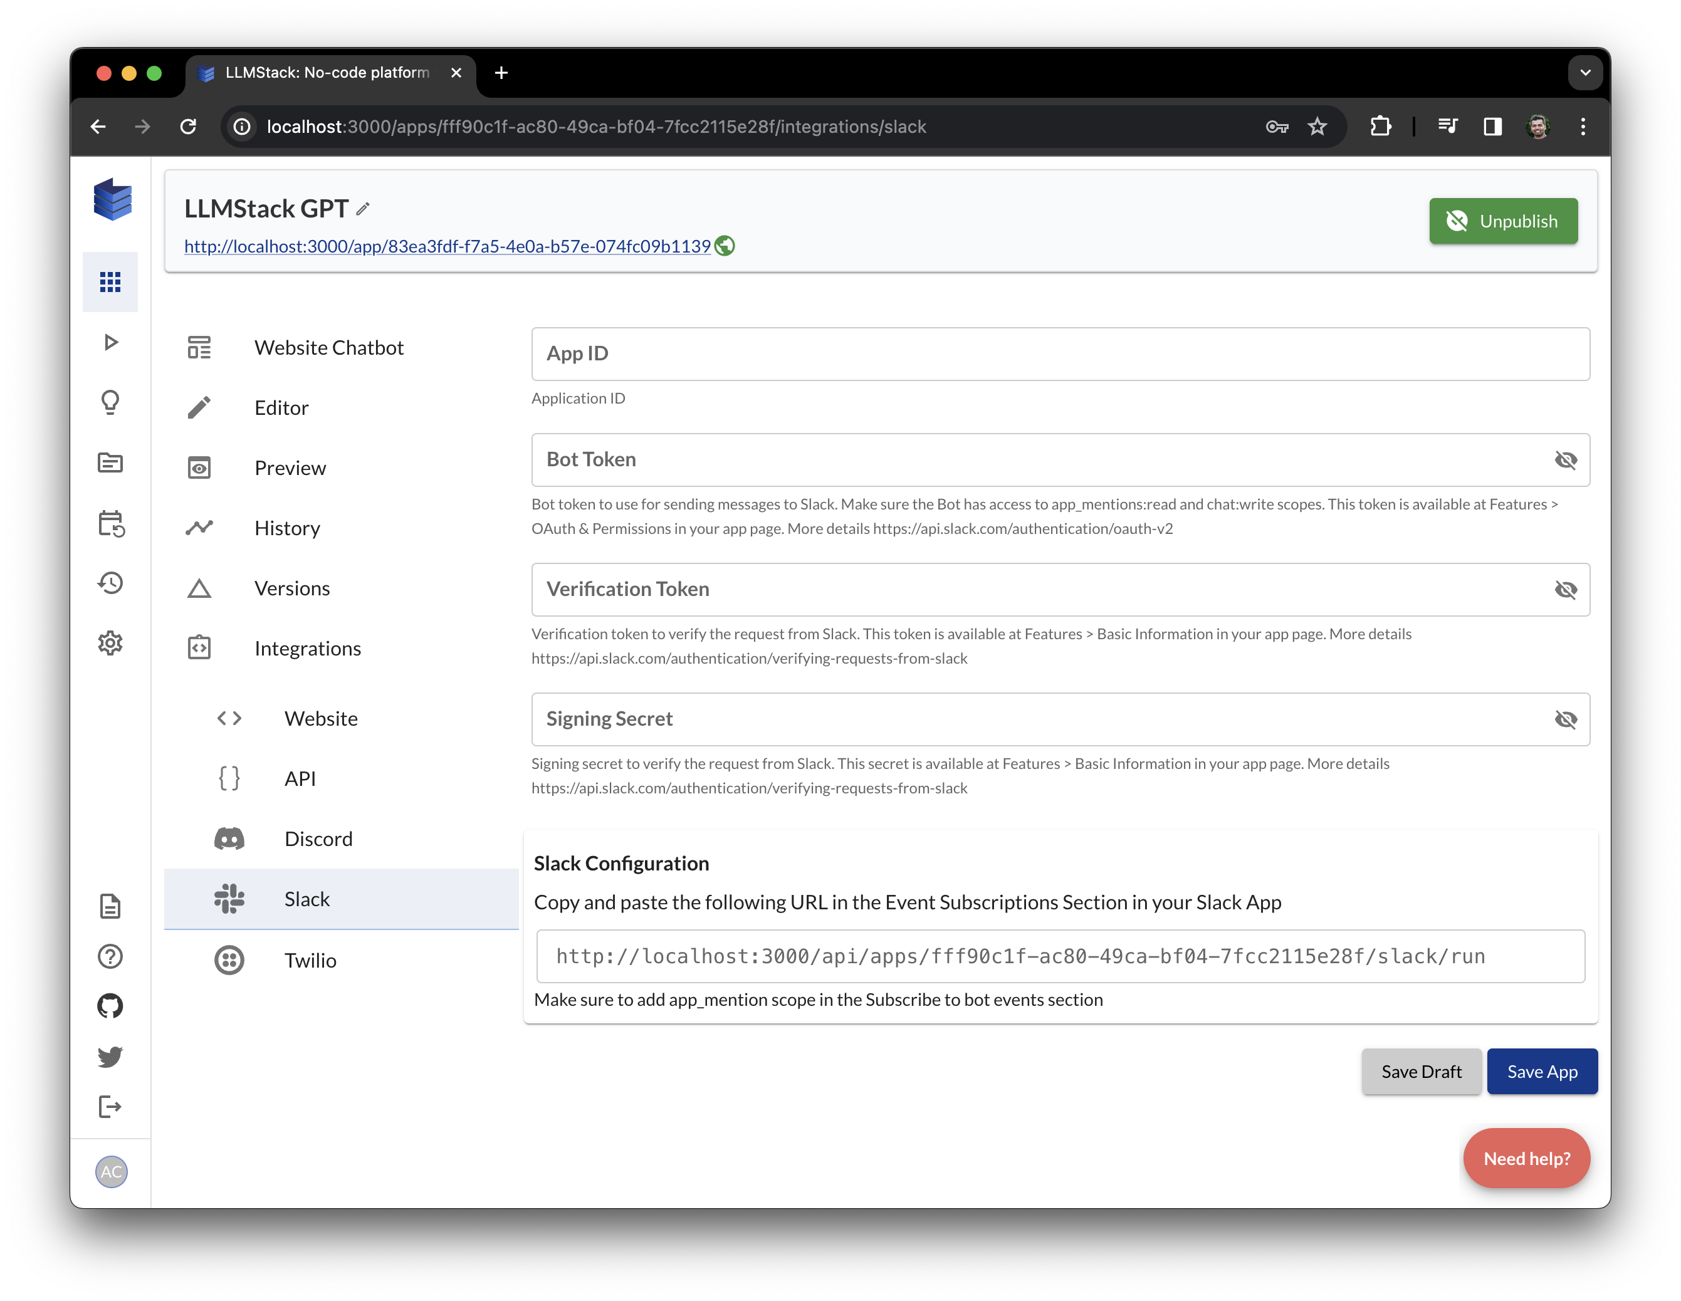Unpublish the LLMStack GPT app
Screen dimensions: 1681x1301
tap(1502, 221)
